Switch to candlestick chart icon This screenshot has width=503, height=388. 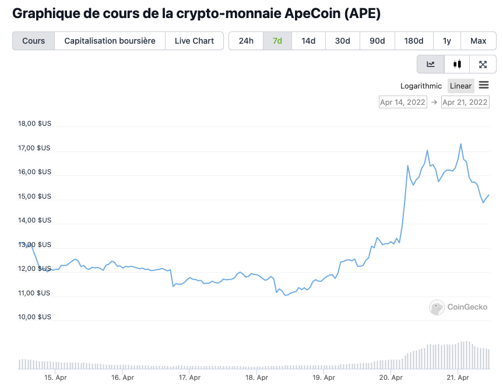pyautogui.click(x=457, y=64)
